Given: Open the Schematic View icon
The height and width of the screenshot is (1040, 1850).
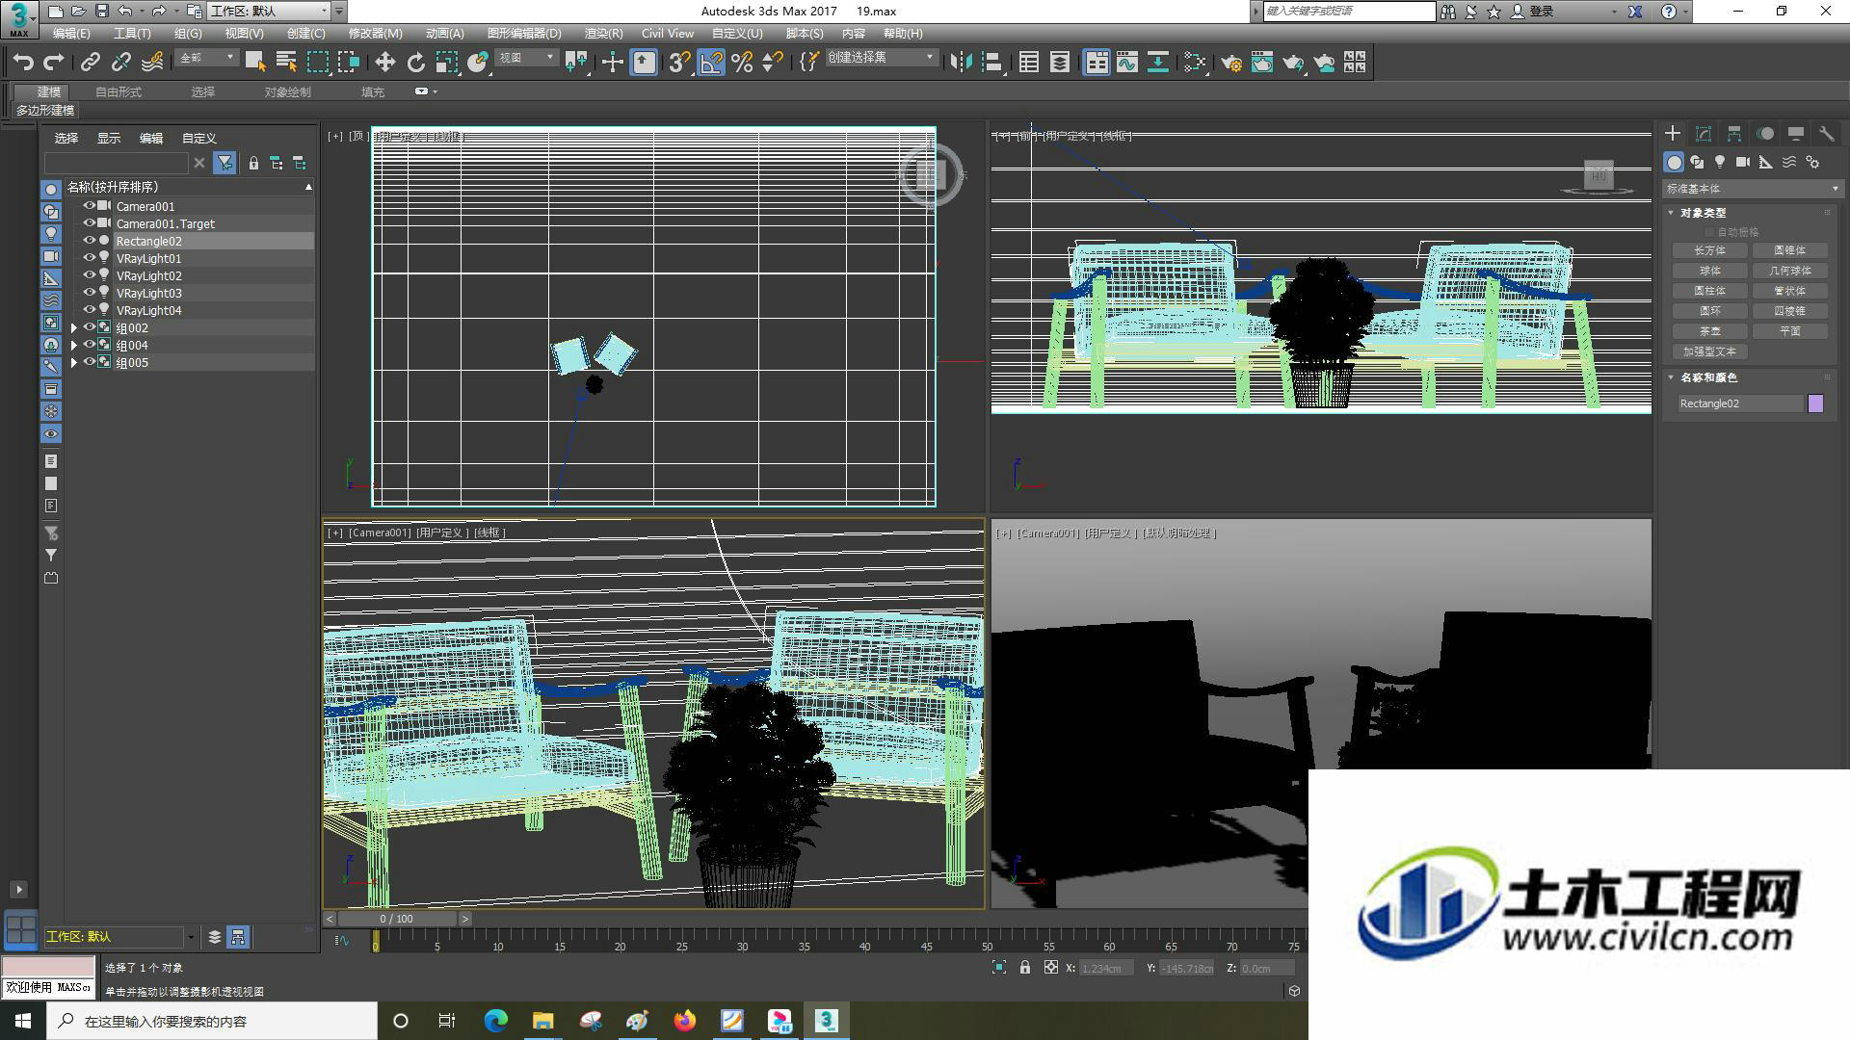Looking at the screenshot, I should [x=1158, y=63].
